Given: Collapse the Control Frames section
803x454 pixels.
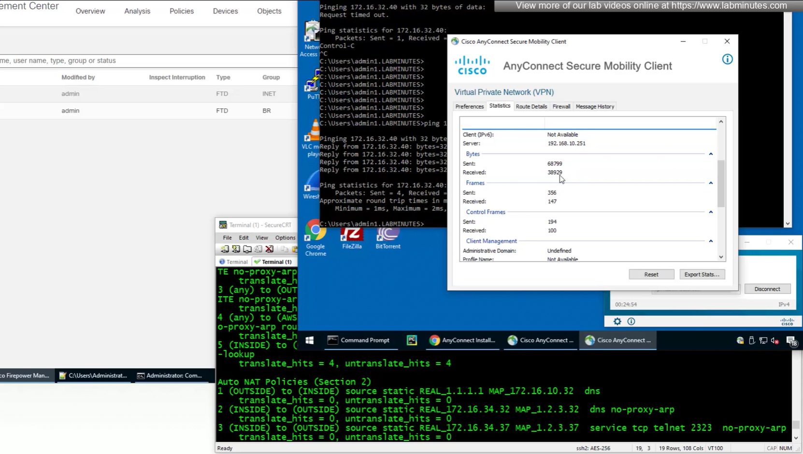Looking at the screenshot, I should point(711,212).
